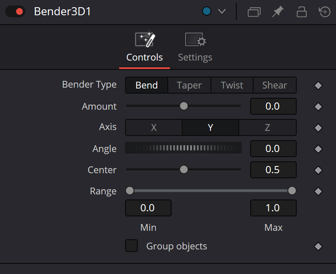Viewport: 336px width, 274px height.
Task: Add keyframe for Center
Action: coord(318,170)
